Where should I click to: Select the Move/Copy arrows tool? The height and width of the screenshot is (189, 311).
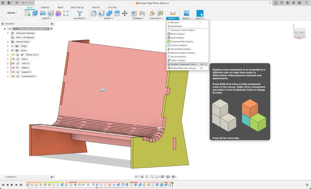tap(124, 13)
